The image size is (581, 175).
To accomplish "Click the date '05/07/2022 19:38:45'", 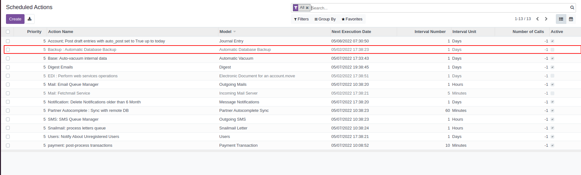I will coord(350,67).
